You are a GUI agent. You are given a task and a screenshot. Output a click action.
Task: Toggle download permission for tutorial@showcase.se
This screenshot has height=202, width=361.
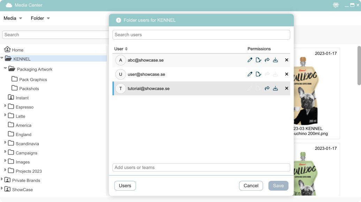pos(275,88)
